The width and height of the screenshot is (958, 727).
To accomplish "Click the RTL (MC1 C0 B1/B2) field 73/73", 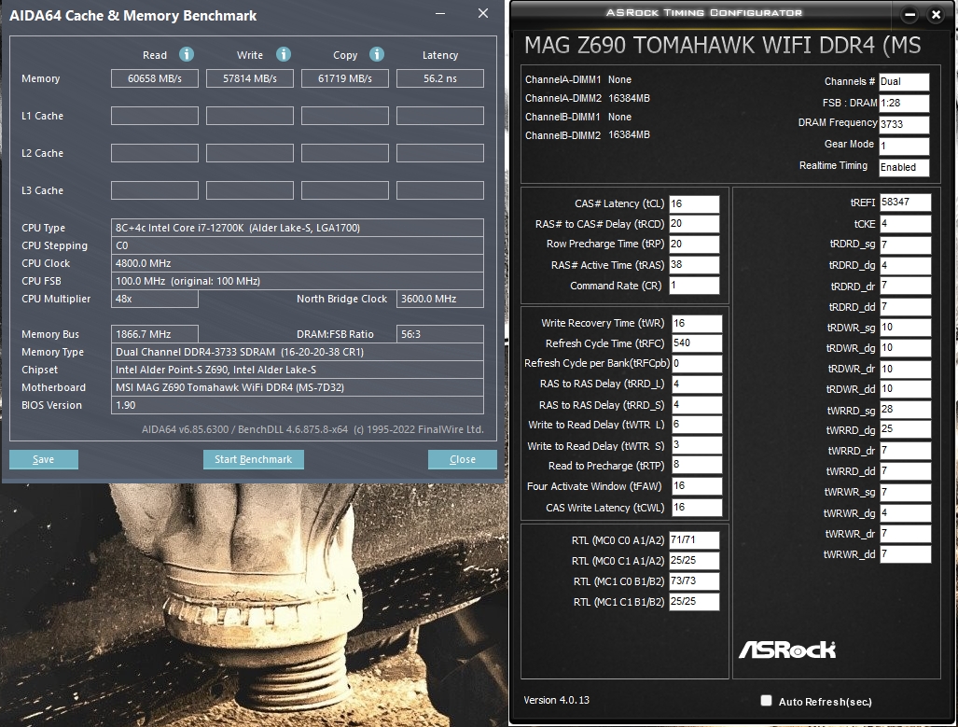I will (x=694, y=580).
